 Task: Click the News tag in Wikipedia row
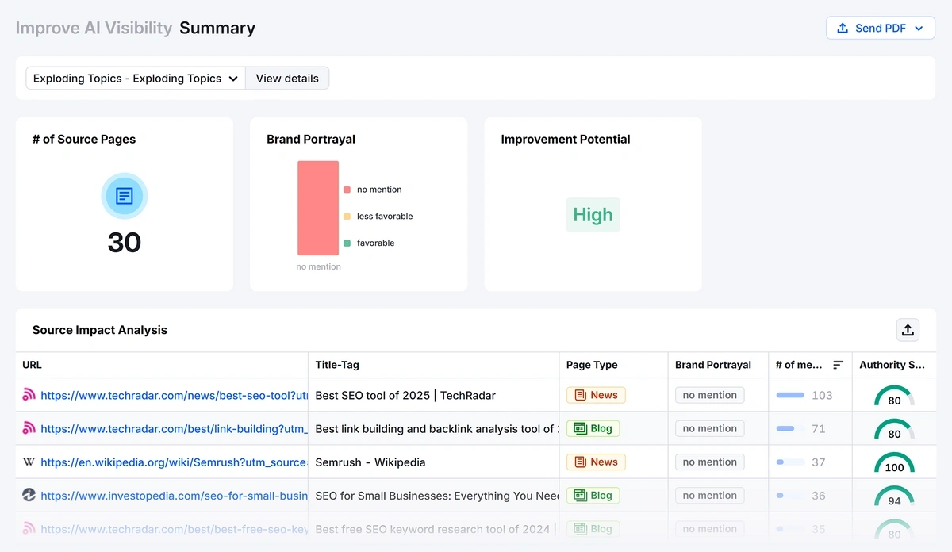[x=596, y=462]
